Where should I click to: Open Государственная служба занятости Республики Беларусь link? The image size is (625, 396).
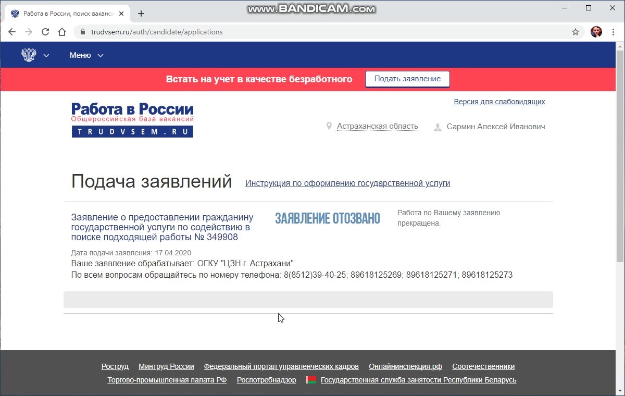point(419,380)
